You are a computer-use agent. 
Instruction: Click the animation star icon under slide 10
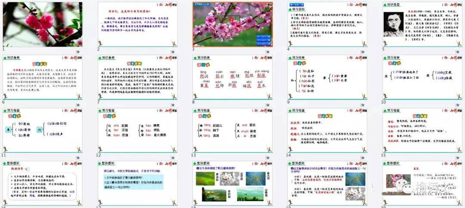click(x=457, y=105)
